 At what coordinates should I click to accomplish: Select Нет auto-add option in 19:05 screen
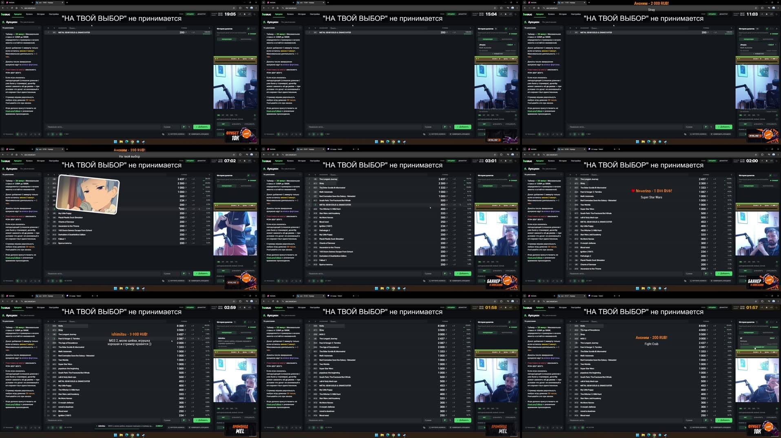click(x=223, y=124)
